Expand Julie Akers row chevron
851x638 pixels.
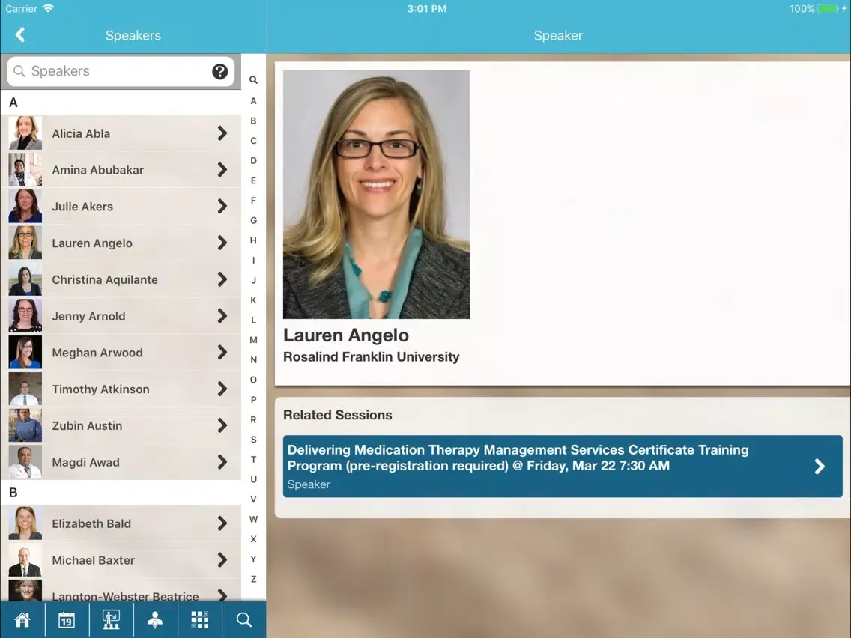click(x=222, y=206)
